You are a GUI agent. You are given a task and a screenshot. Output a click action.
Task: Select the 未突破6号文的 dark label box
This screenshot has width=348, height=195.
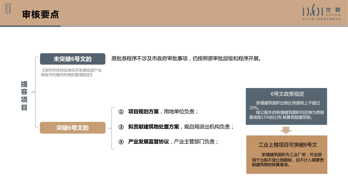[x=73, y=59]
